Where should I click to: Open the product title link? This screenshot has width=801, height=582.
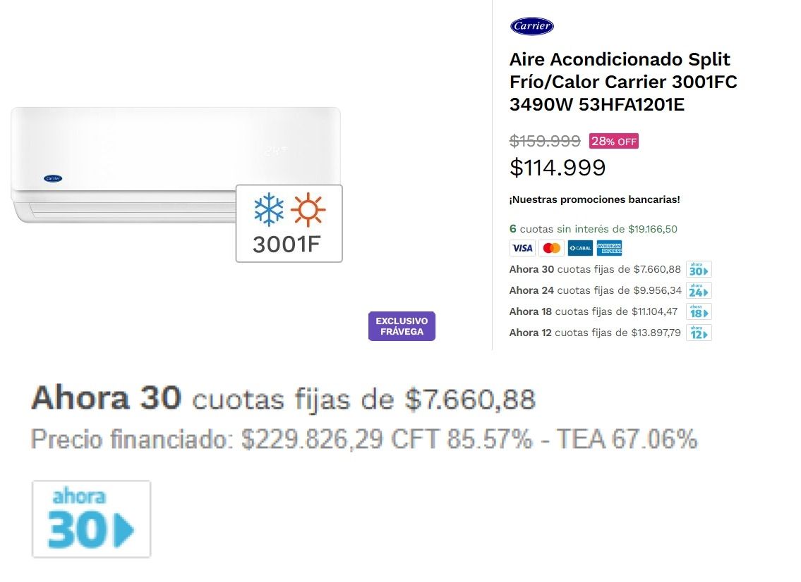[x=623, y=82]
